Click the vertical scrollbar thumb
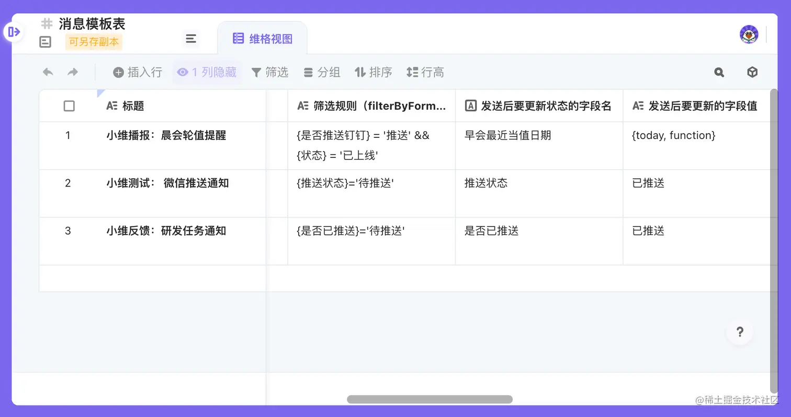 point(774,241)
